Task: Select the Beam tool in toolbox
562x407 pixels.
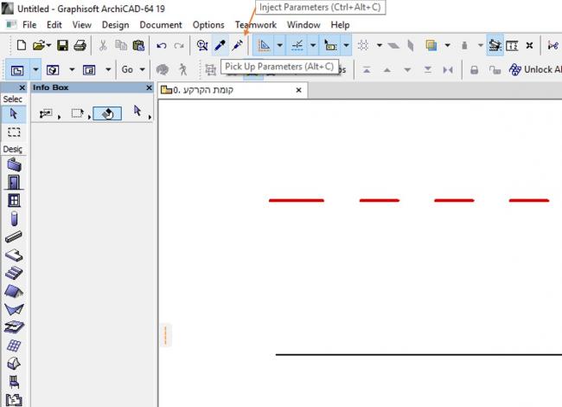Action: point(14,236)
